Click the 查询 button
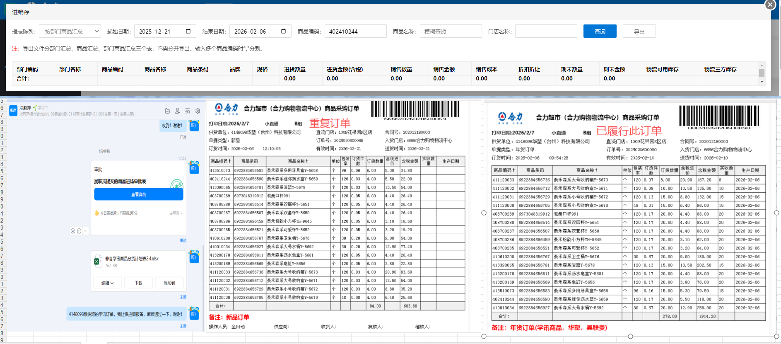 pos(600,31)
